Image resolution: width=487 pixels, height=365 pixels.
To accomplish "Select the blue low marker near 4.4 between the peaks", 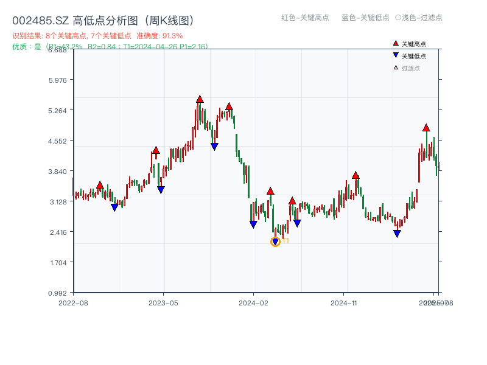I will 214,147.
